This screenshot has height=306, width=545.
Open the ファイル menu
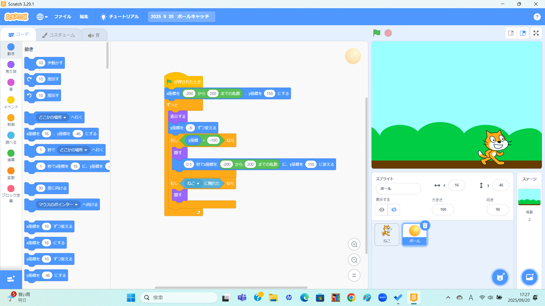tap(62, 17)
